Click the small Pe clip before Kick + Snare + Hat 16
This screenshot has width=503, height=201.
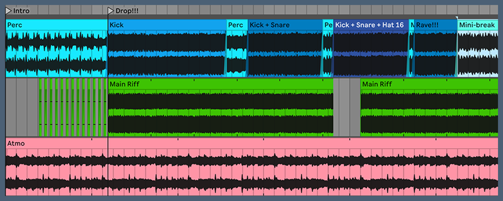tap(328, 48)
